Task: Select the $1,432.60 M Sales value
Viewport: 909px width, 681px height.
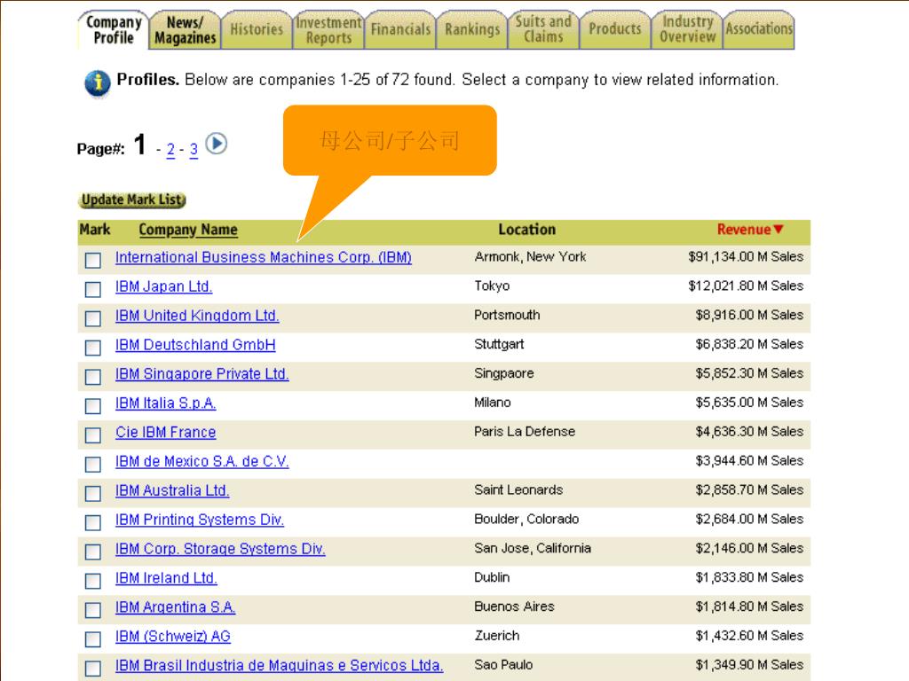Action: [x=749, y=635]
